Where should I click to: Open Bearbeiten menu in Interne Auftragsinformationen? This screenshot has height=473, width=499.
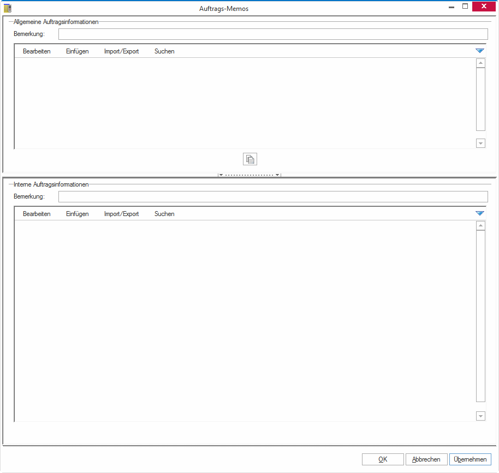point(37,214)
